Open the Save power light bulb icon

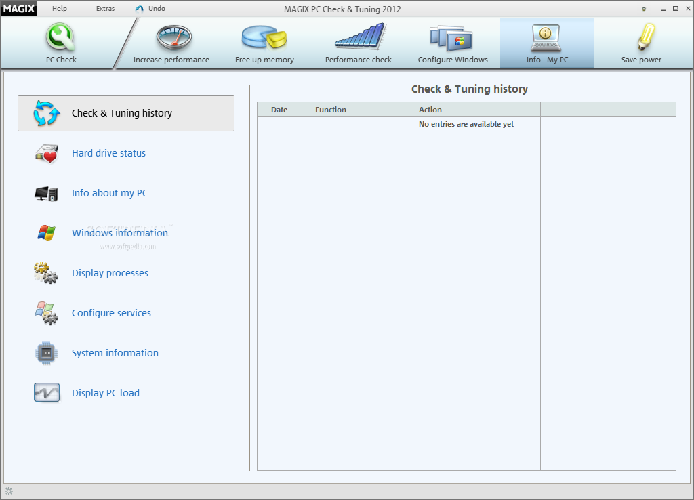click(646, 37)
